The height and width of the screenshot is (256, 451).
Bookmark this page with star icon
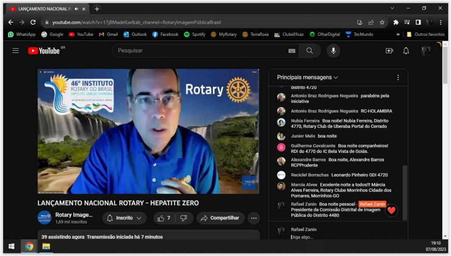coord(382,22)
